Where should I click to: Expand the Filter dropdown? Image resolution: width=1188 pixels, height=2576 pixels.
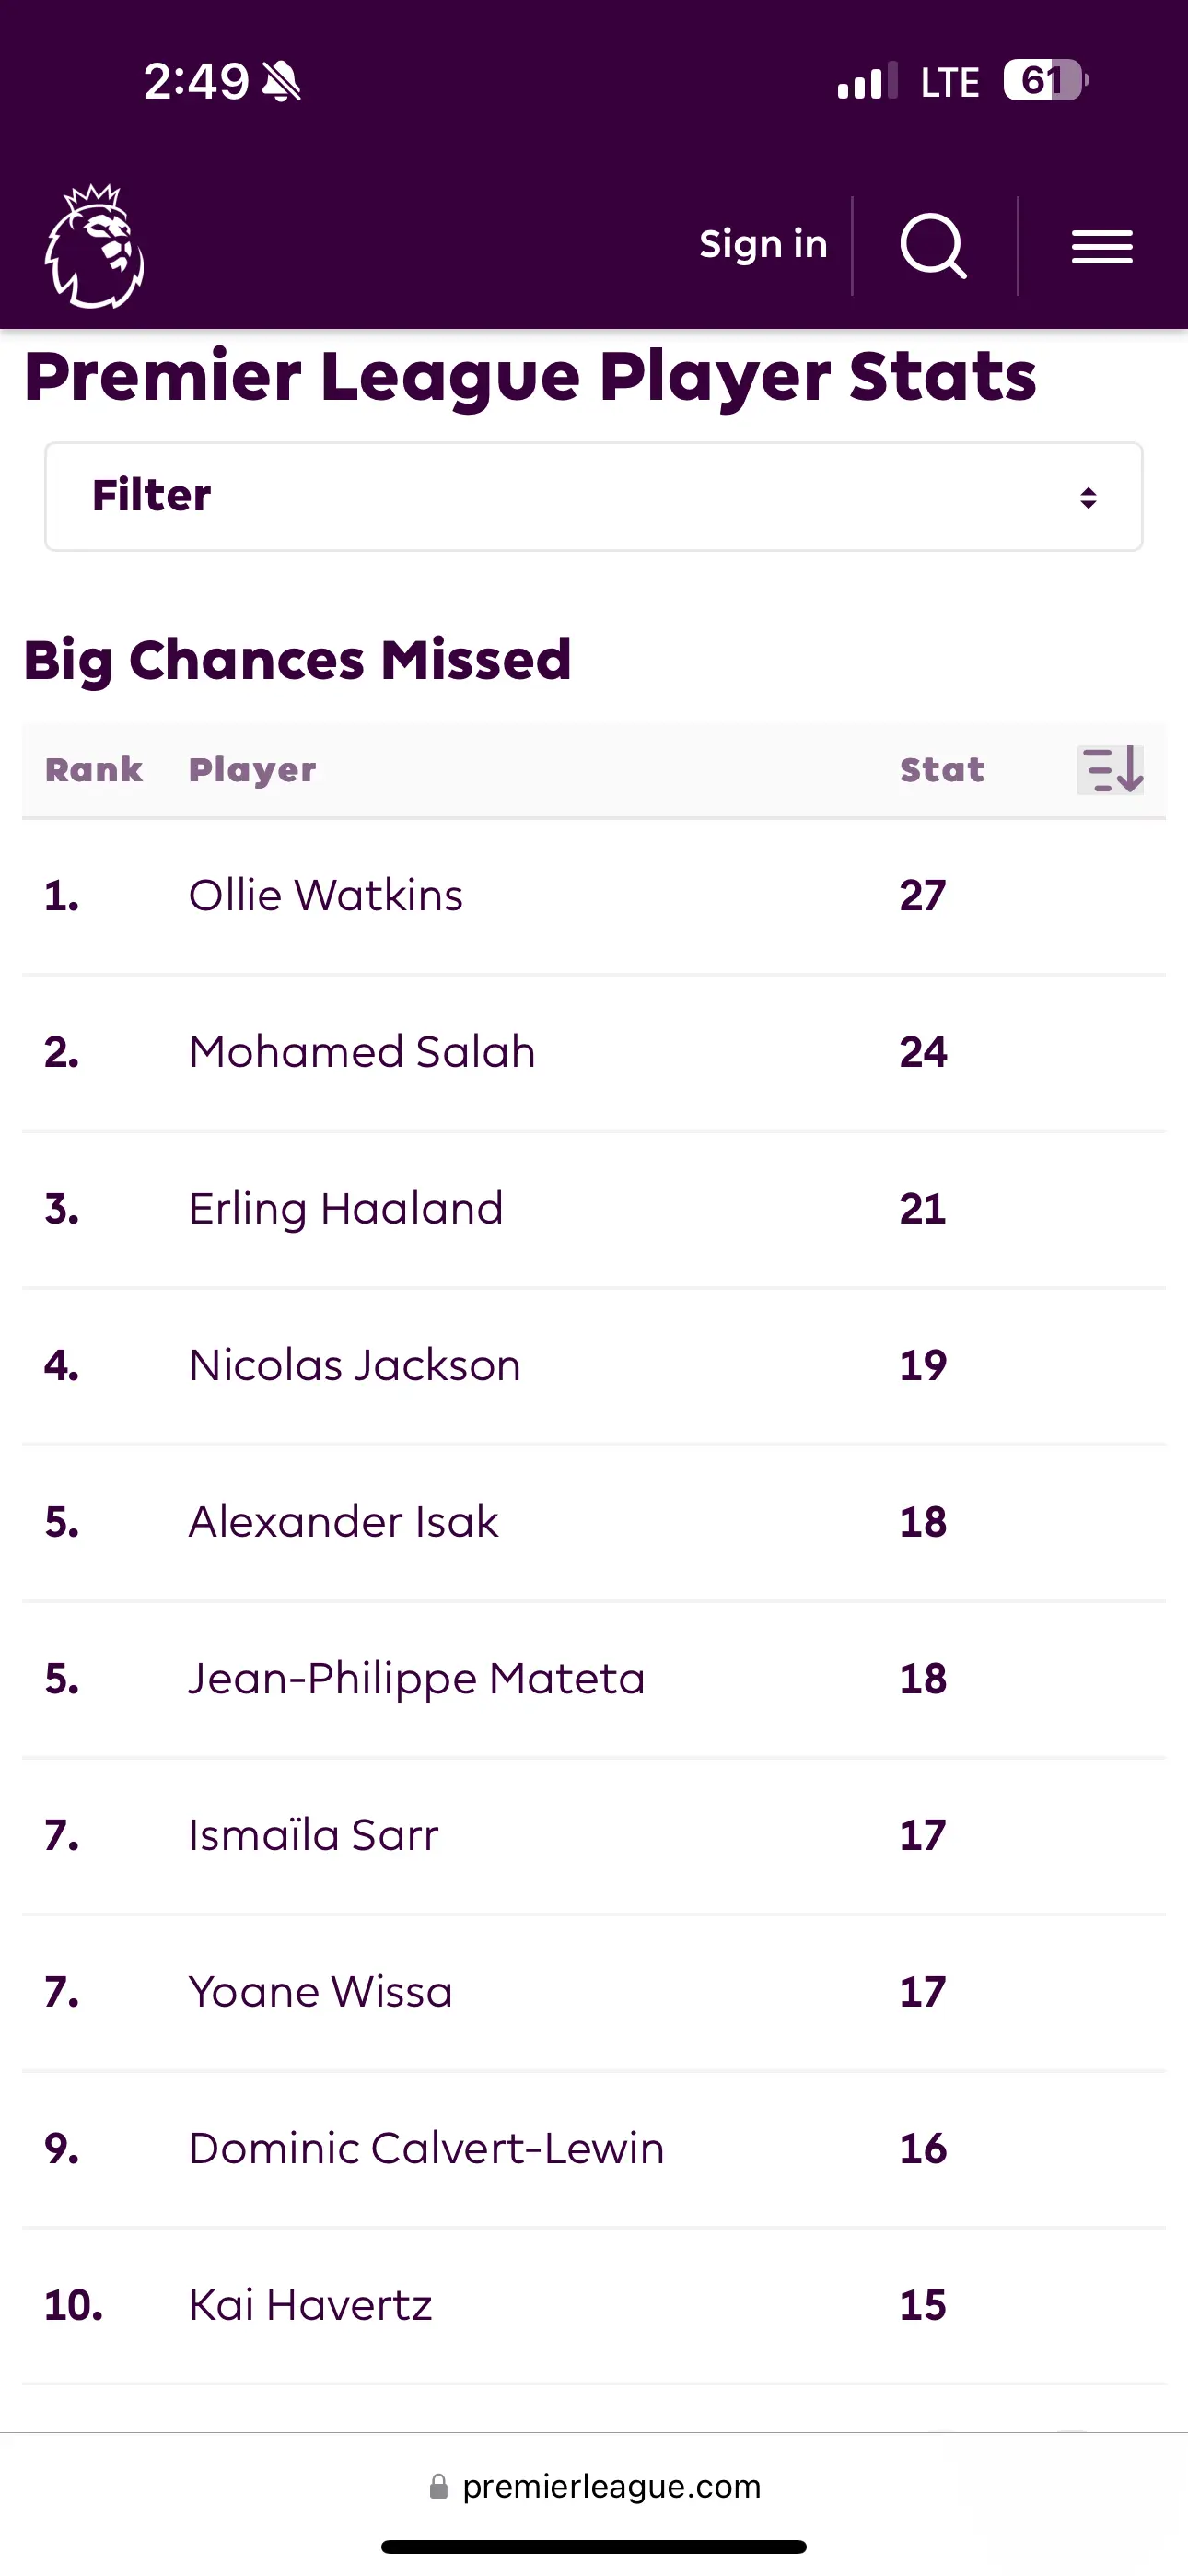click(594, 497)
